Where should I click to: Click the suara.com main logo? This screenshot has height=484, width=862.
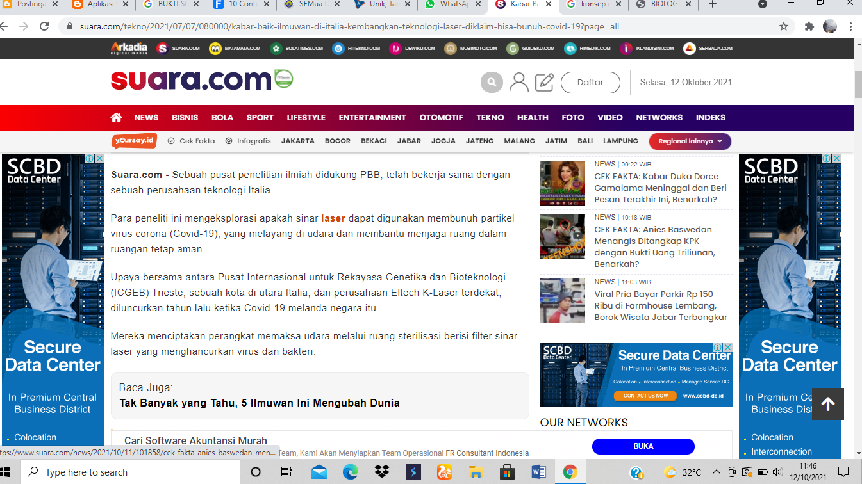tap(191, 81)
